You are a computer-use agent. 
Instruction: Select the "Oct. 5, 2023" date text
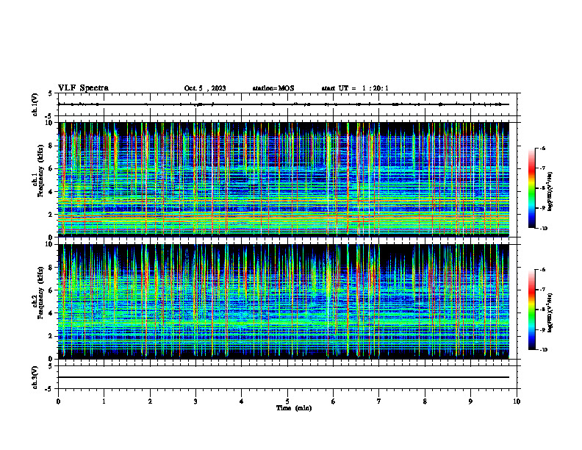coord(205,88)
